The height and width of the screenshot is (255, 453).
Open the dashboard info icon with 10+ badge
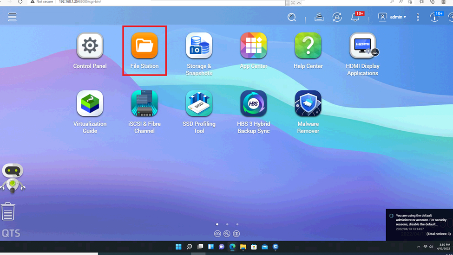point(434,17)
